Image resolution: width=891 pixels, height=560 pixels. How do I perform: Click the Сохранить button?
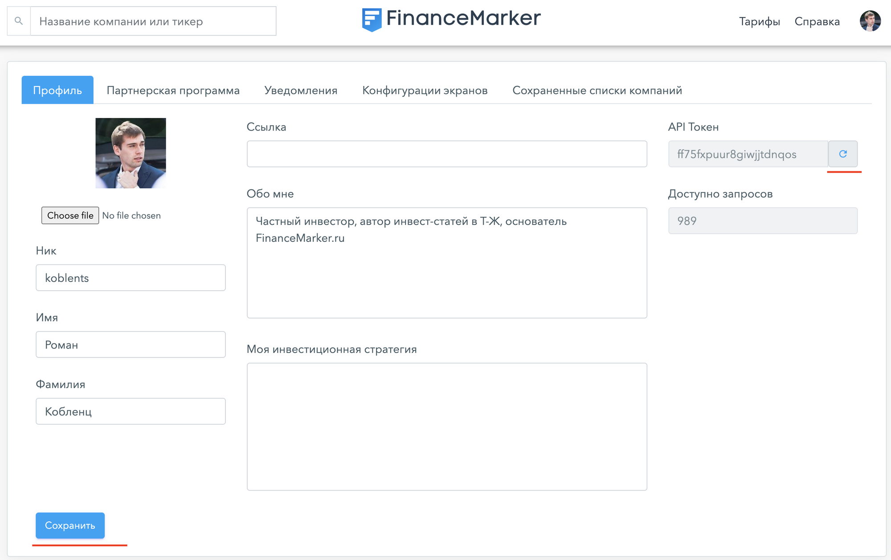[70, 524]
